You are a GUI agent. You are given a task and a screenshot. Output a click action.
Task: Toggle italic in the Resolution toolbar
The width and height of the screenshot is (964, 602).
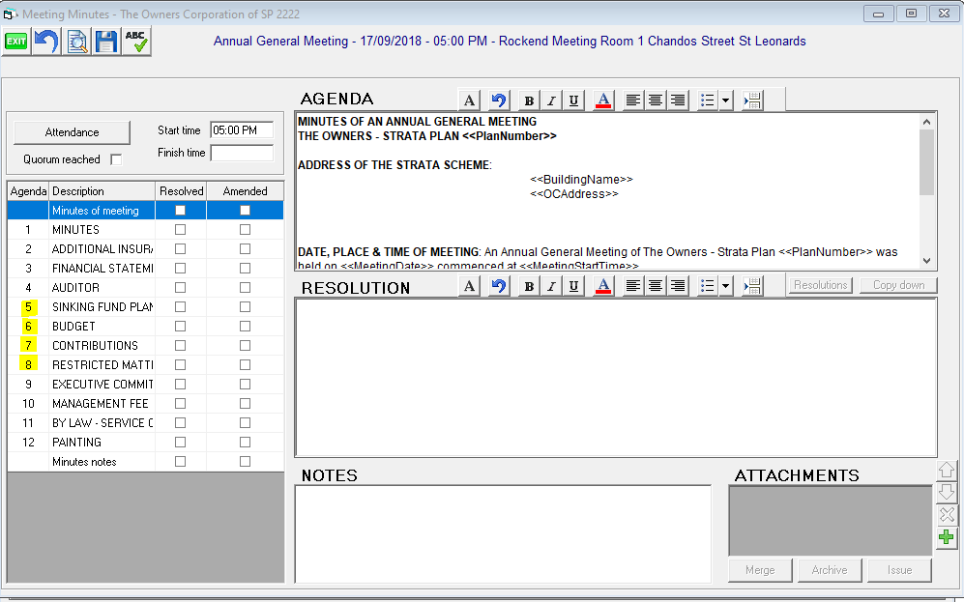pyautogui.click(x=551, y=286)
